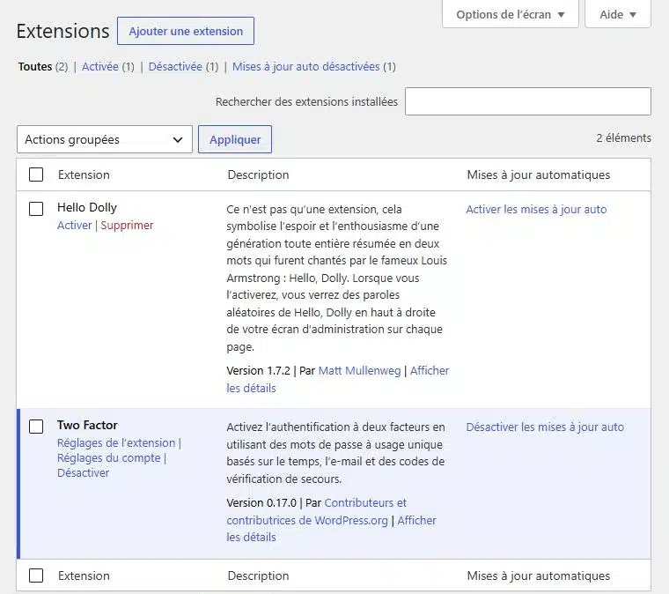
Task: Check the Two Factor checkbox
Action: (x=36, y=427)
